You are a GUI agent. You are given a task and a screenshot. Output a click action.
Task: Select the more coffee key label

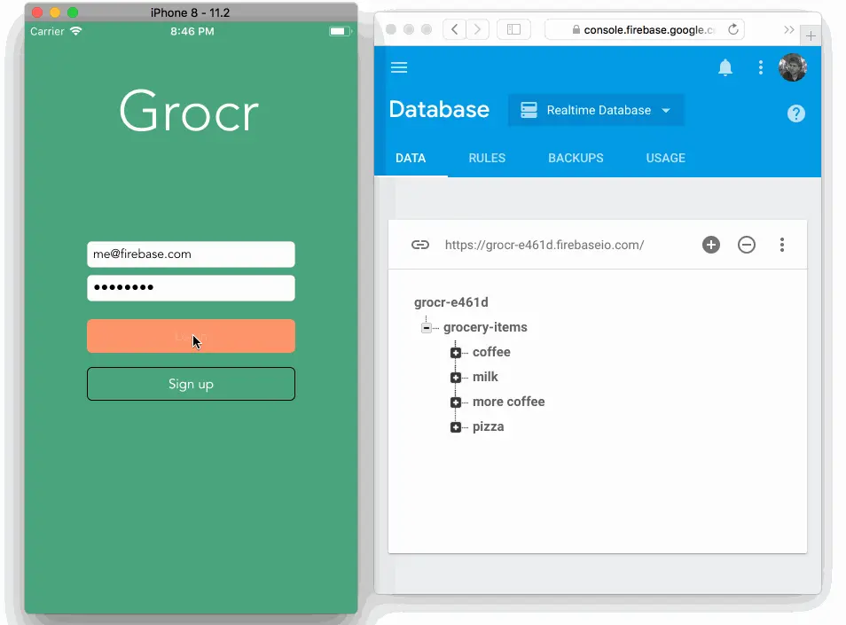pyautogui.click(x=508, y=402)
